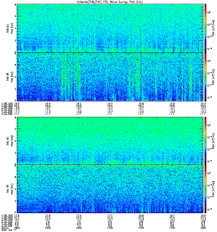Click the THC B⊥ spectrogram panel

110,141
